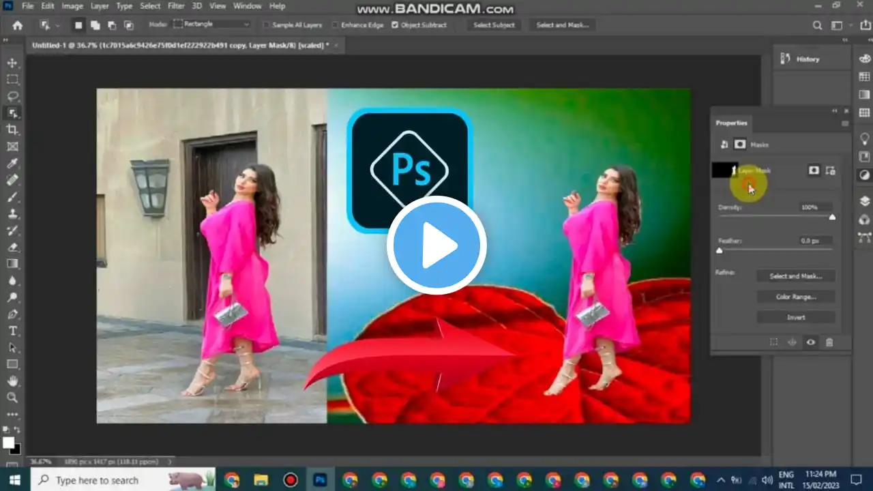Click the Feather value field
873x491 pixels.
pos(816,241)
